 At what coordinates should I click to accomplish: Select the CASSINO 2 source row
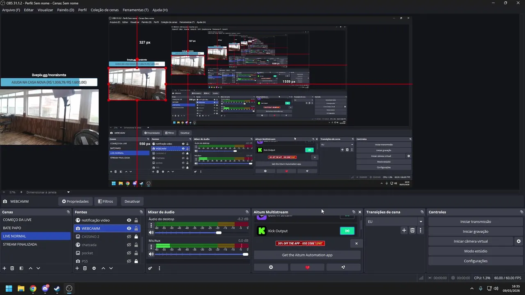pyautogui.click(x=108, y=236)
